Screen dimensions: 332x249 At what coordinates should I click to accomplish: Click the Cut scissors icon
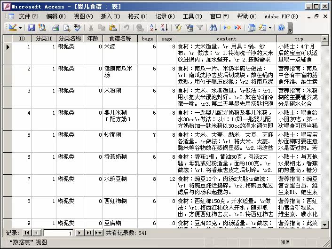coord(91,28)
